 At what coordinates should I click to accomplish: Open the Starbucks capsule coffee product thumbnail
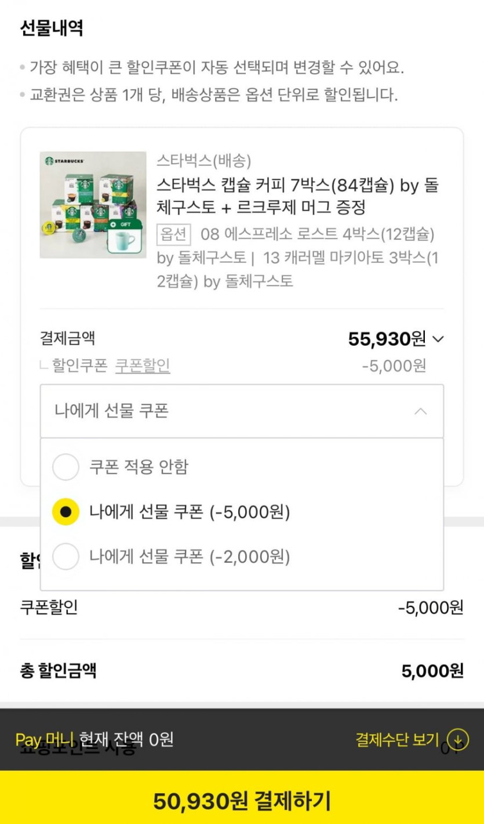93,205
